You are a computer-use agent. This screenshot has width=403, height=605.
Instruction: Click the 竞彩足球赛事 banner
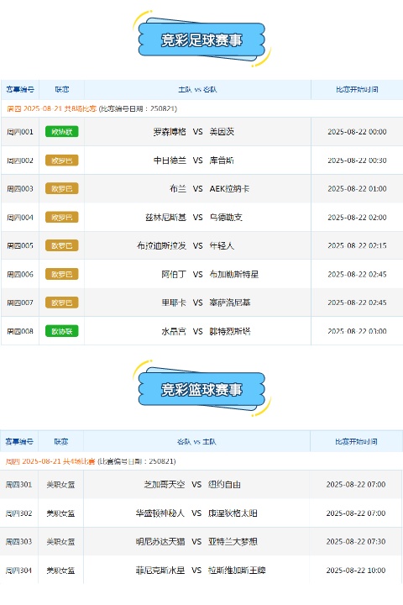click(201, 39)
